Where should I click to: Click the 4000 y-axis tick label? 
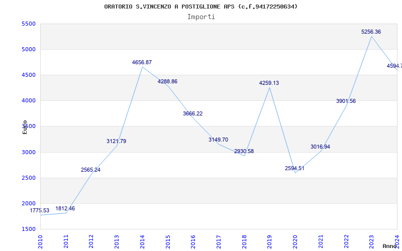click(x=28, y=101)
